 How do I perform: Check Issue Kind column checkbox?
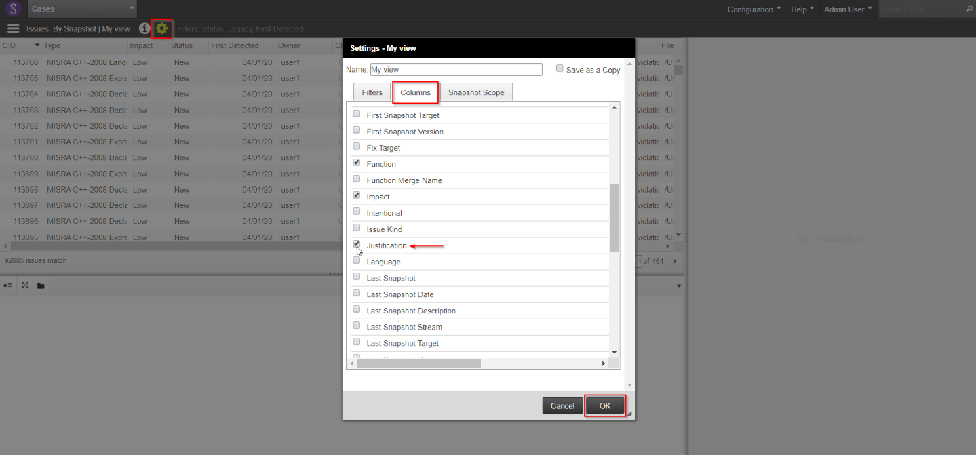click(x=357, y=228)
